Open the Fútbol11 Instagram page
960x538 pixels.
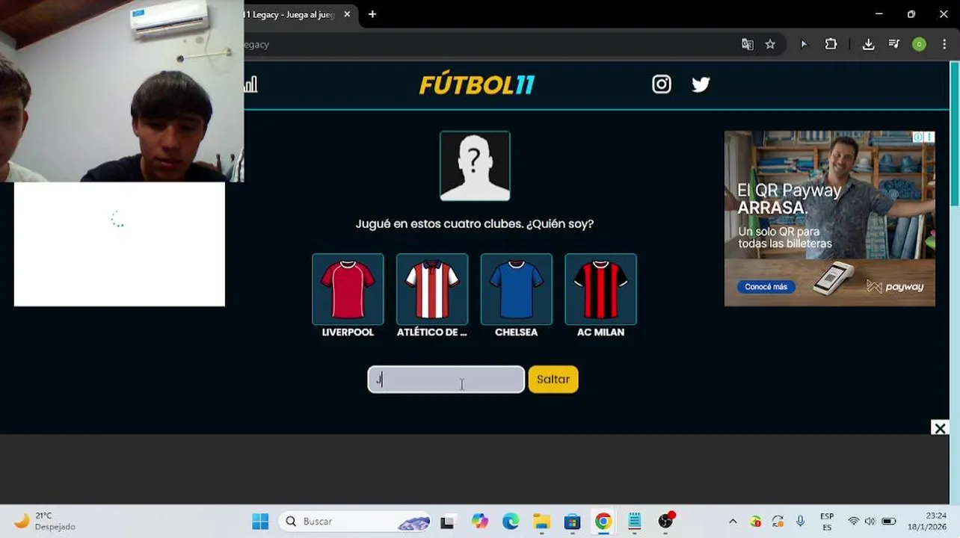pos(662,84)
